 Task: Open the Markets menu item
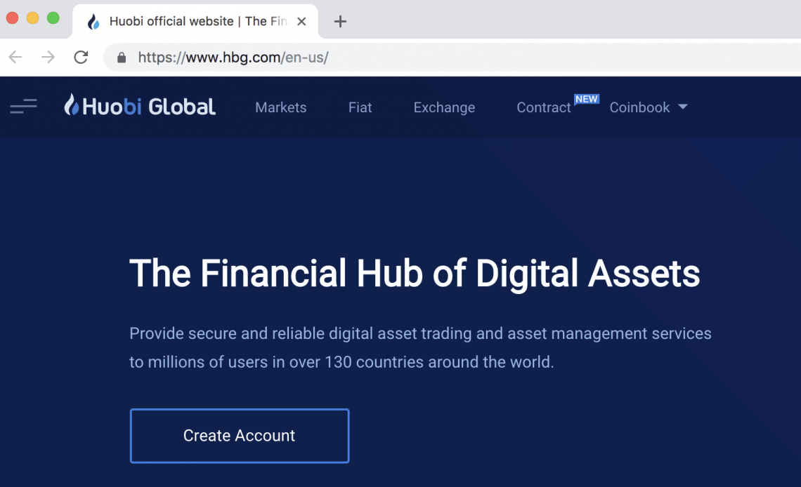(x=280, y=107)
